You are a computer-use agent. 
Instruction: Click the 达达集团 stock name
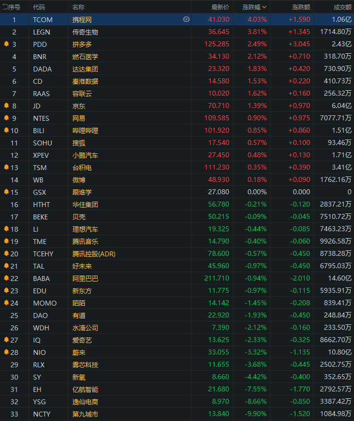[x=85, y=70]
